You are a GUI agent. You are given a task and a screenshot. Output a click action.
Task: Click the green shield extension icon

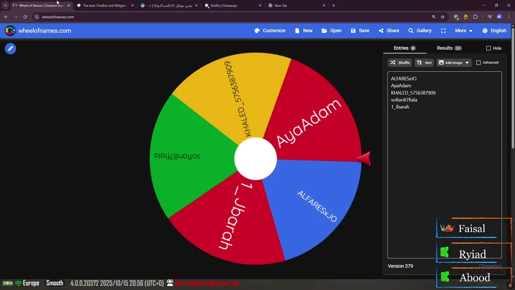tap(456, 17)
